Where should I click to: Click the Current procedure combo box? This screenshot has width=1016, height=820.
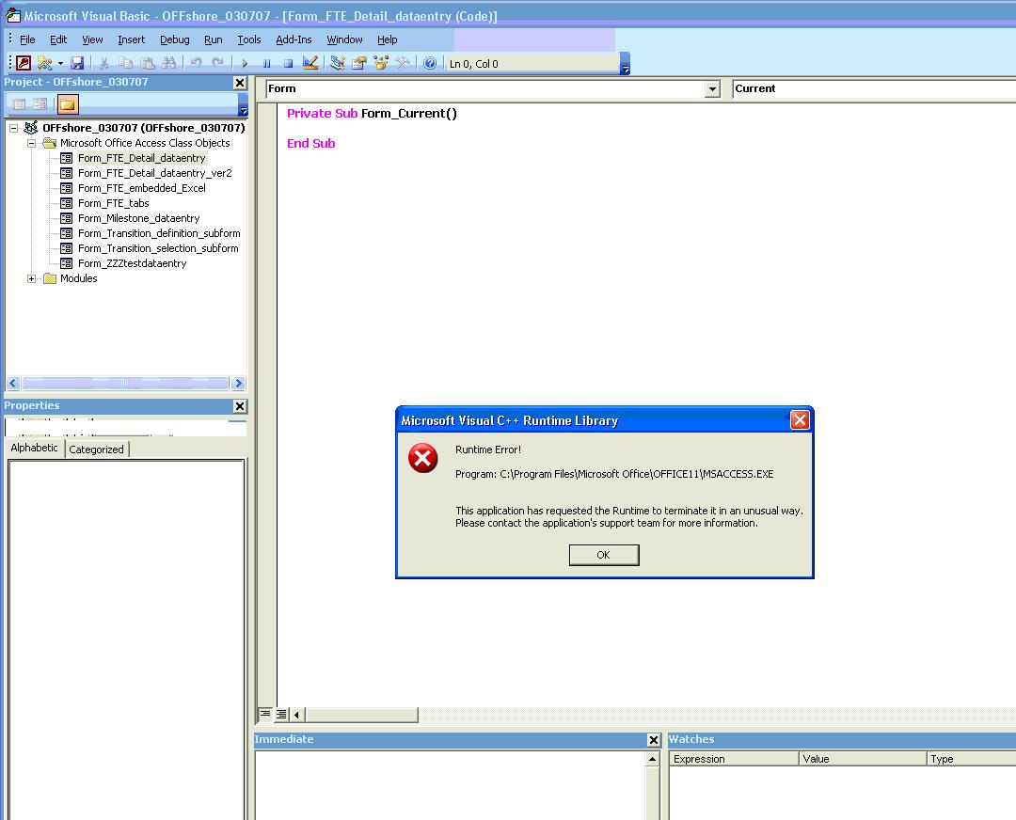pos(873,88)
